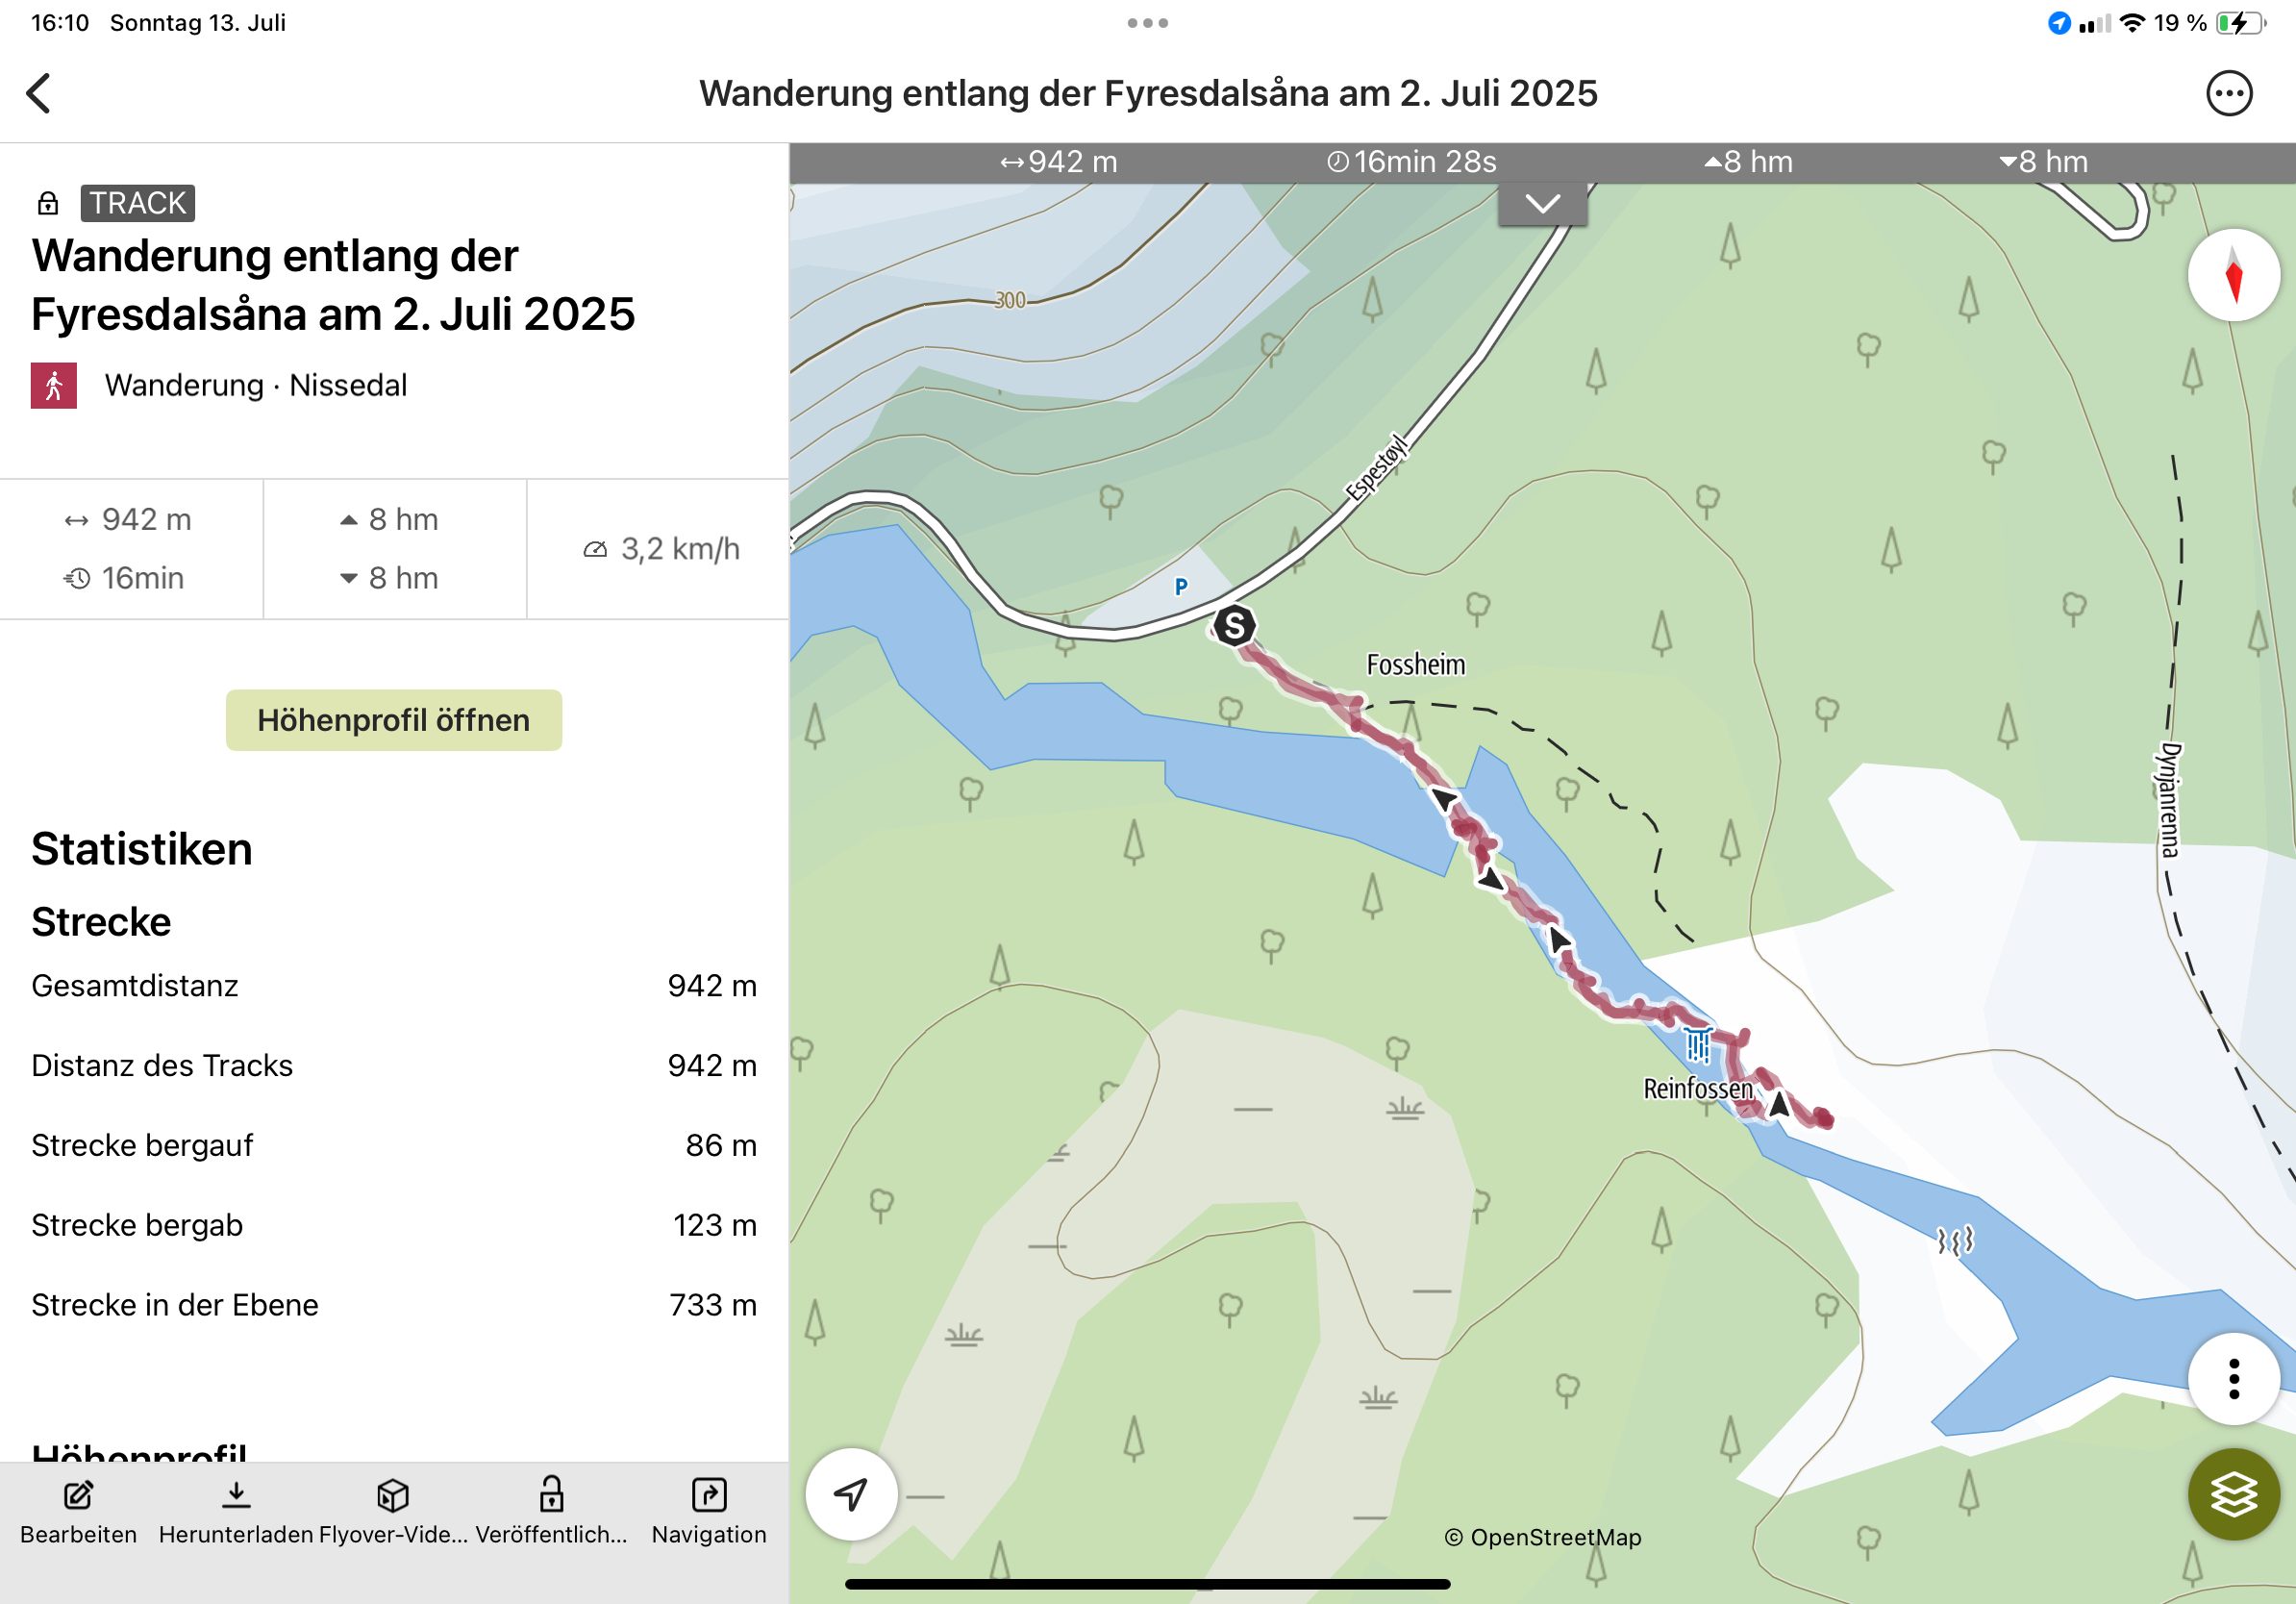Start Navigation from the bottom toolbar
2296x1604 pixels.
(x=709, y=1494)
